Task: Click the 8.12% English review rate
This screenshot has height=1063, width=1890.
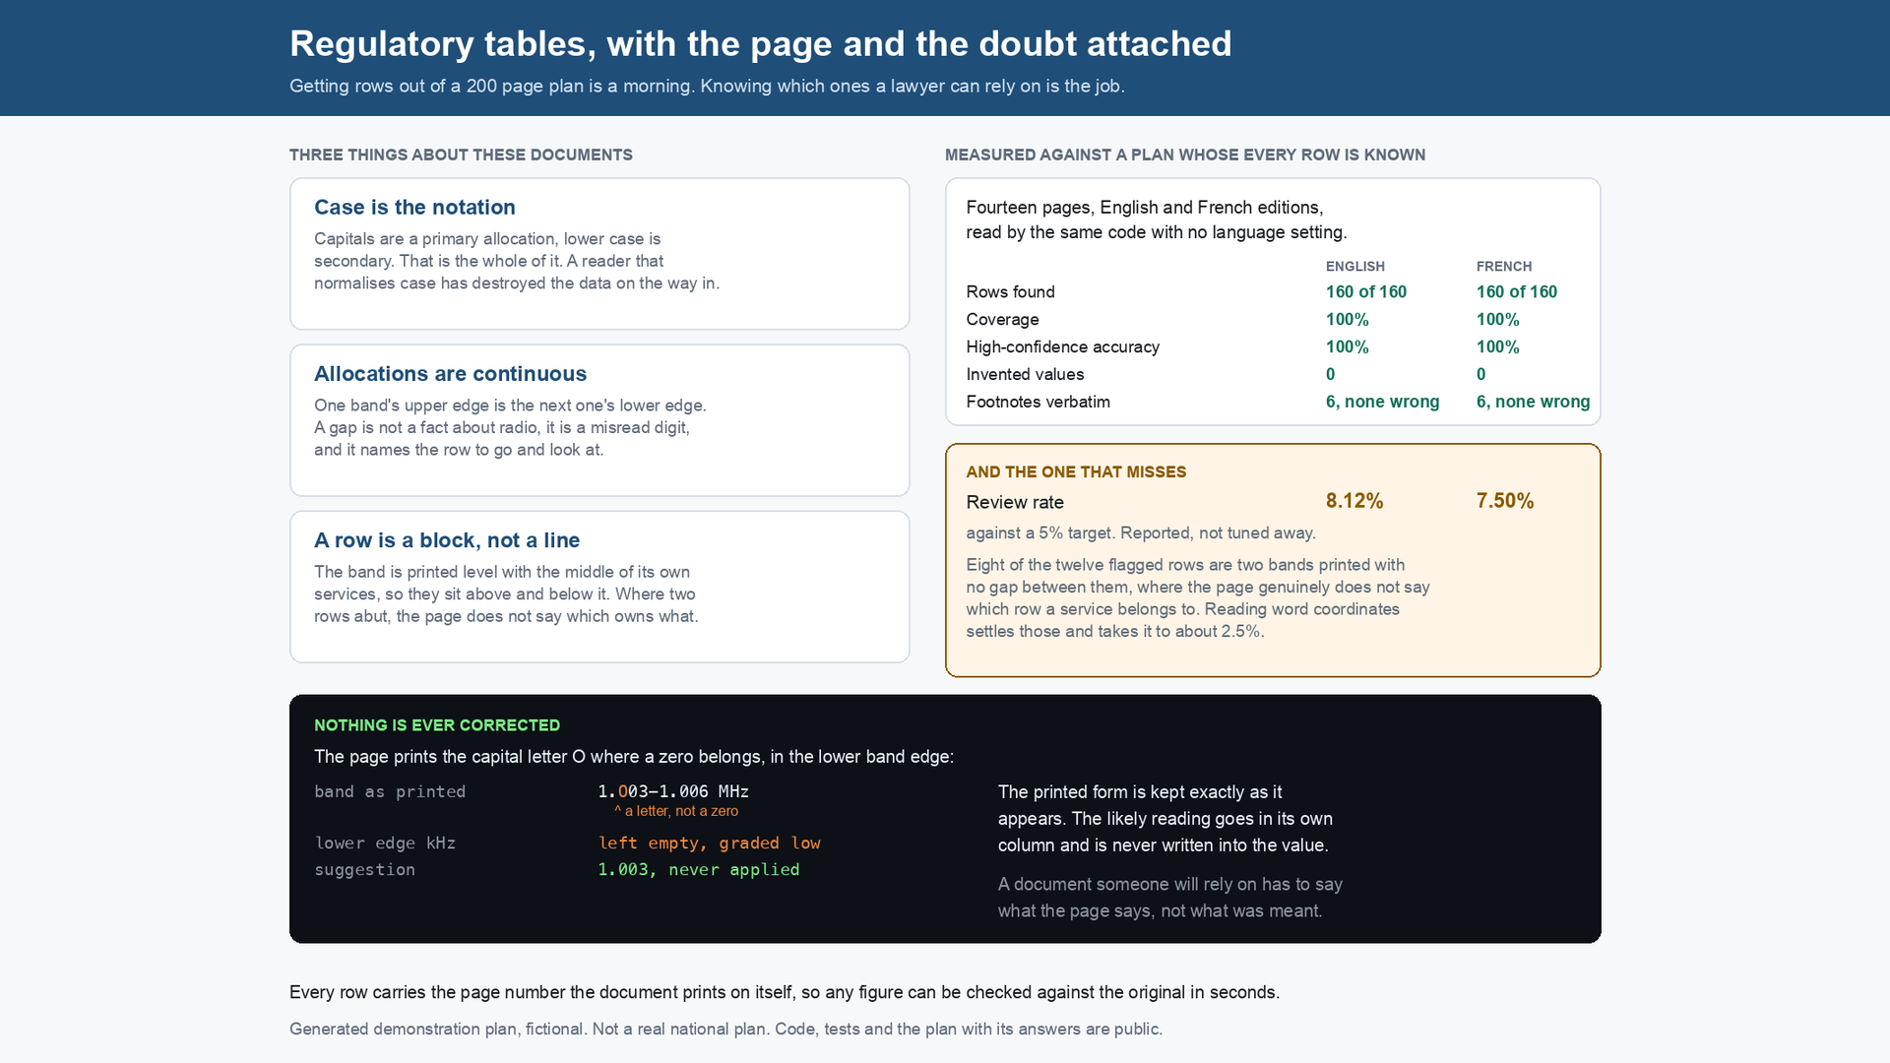Action: pos(1354,501)
